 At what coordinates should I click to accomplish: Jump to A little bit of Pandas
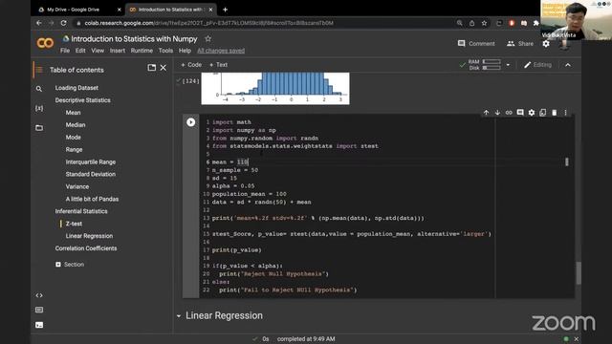tap(92, 199)
